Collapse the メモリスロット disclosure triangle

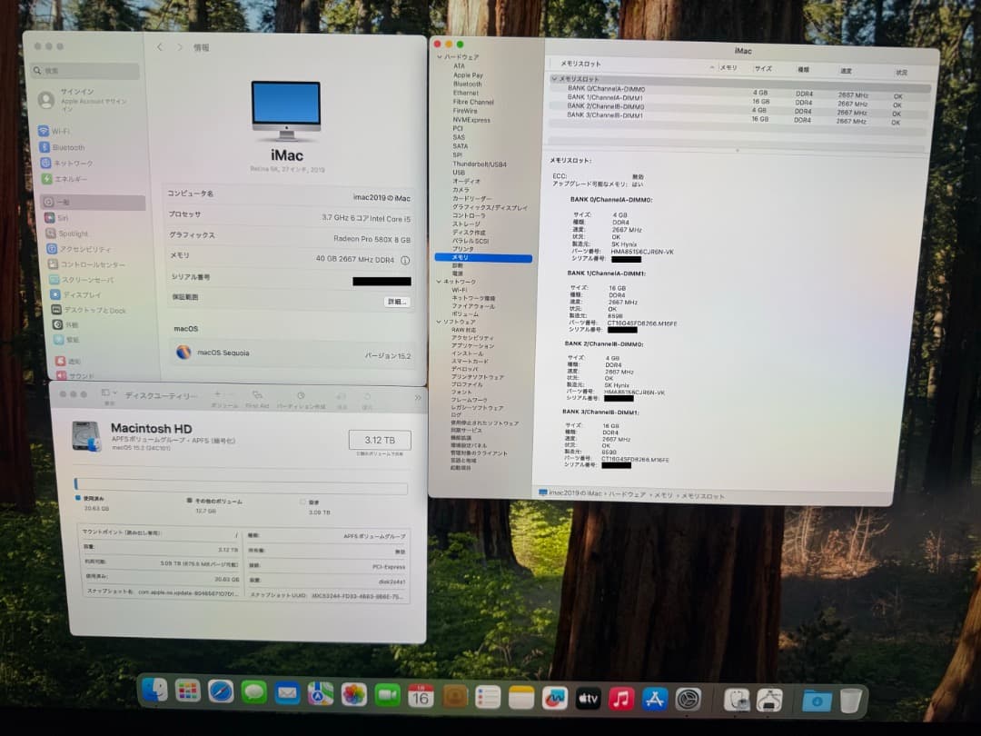[555, 79]
